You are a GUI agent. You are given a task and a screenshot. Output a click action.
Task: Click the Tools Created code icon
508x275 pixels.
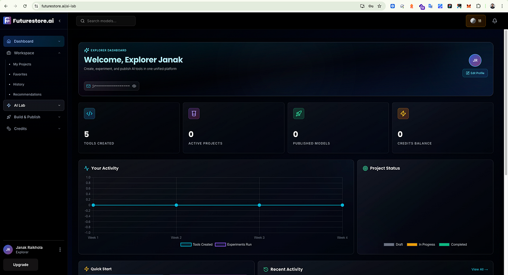click(89, 114)
